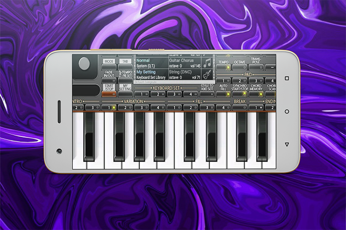
Task: Toggle the Auto Fill button
Action: click(x=223, y=94)
